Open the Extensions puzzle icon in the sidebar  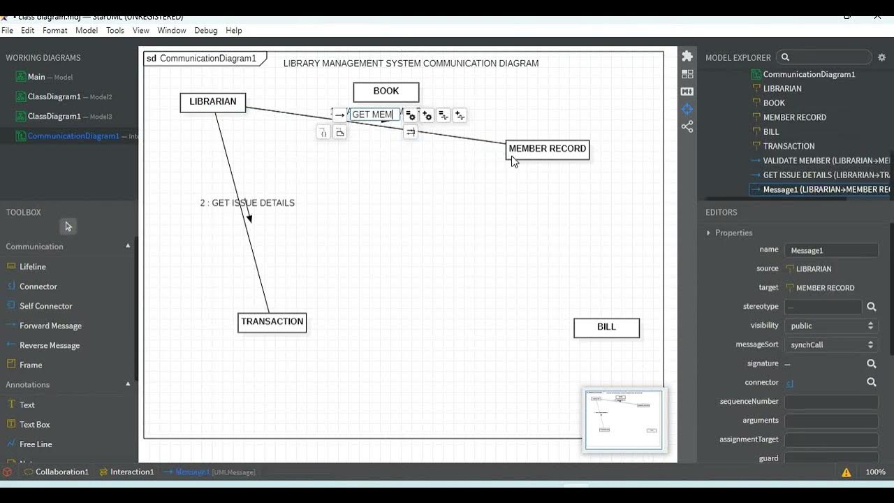click(687, 56)
